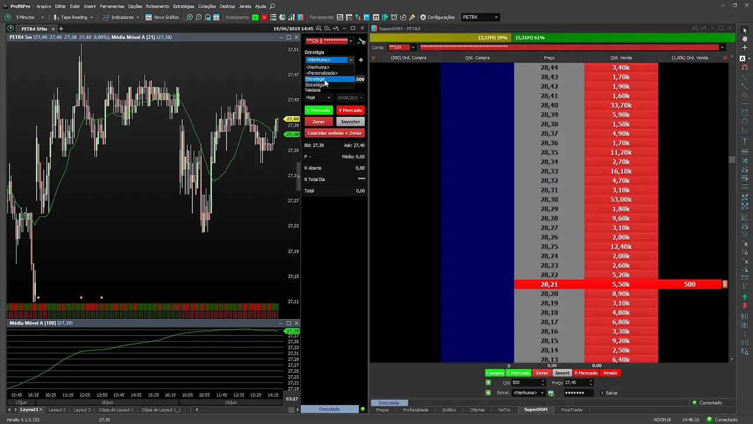Open the search magnifier icon in menu bar

pyautogui.click(x=272, y=6)
